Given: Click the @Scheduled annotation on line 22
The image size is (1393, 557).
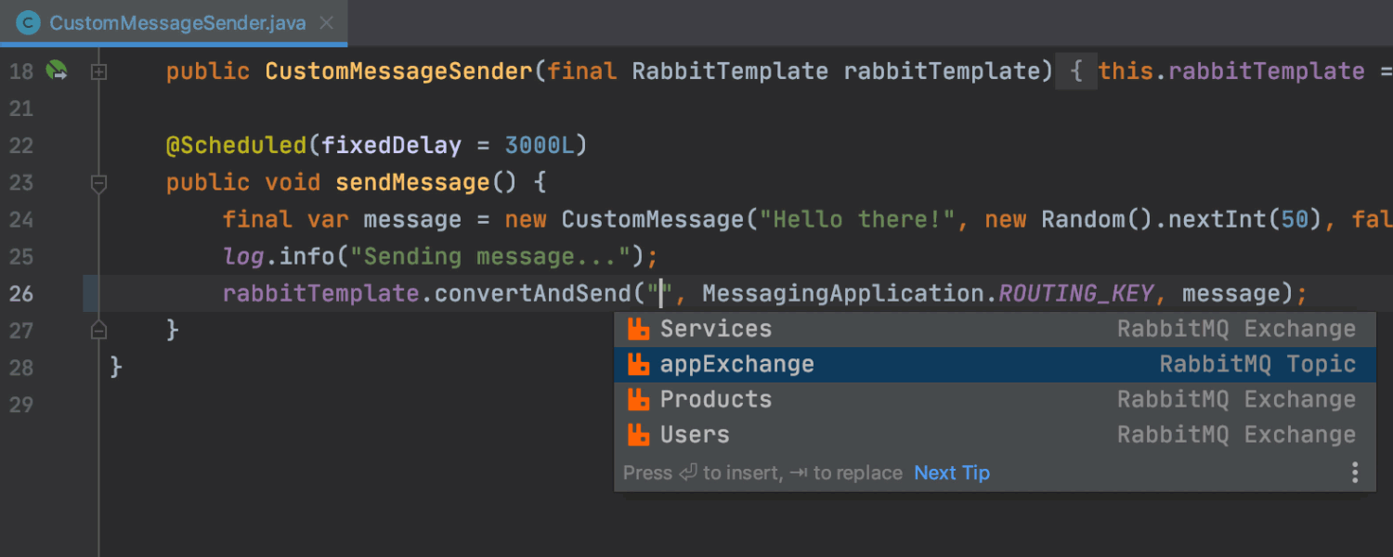Looking at the screenshot, I should point(236,145).
